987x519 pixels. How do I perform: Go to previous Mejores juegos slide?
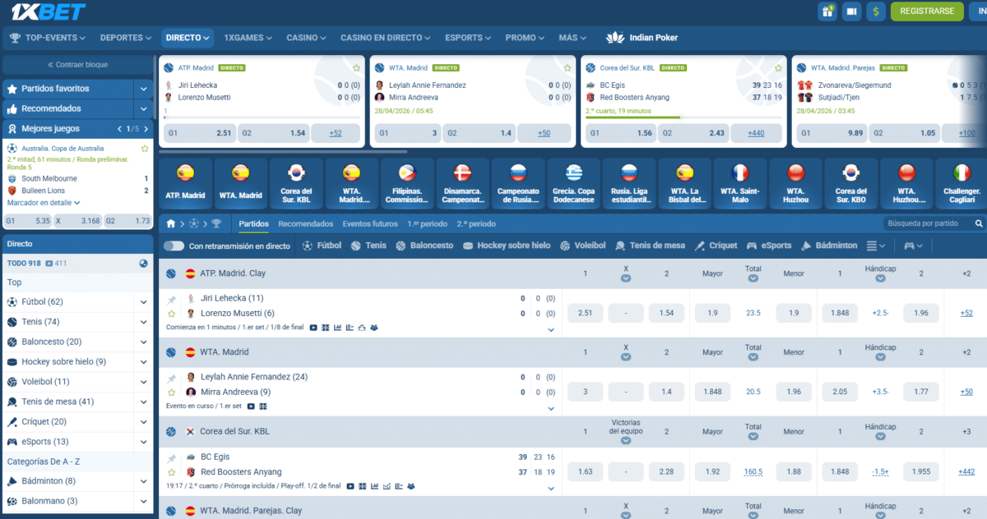[119, 129]
